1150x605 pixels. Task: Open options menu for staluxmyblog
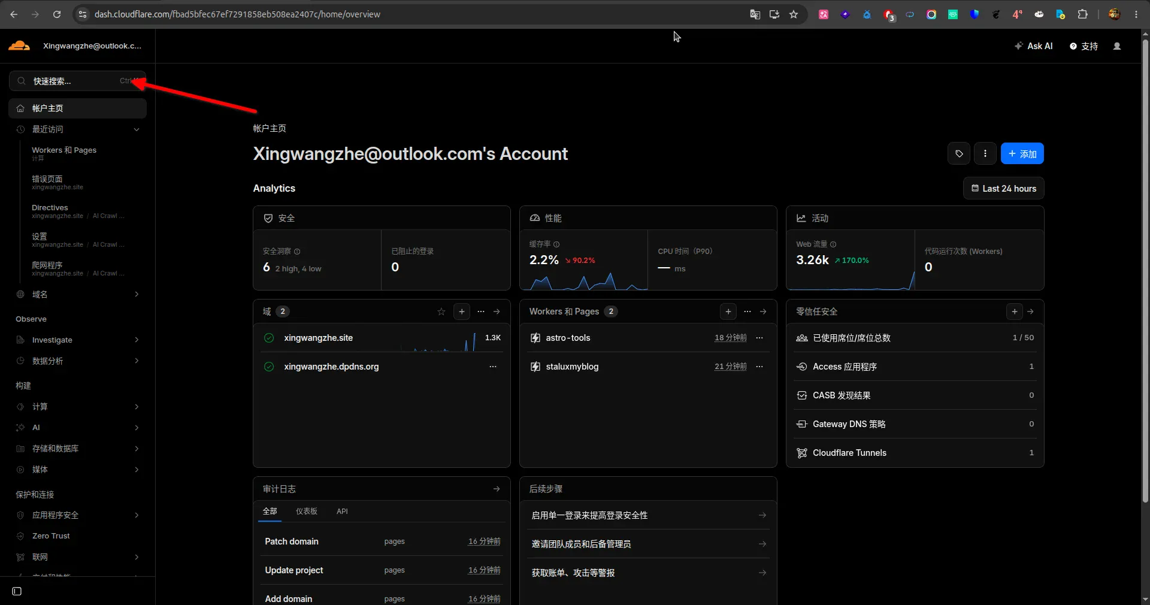759,367
